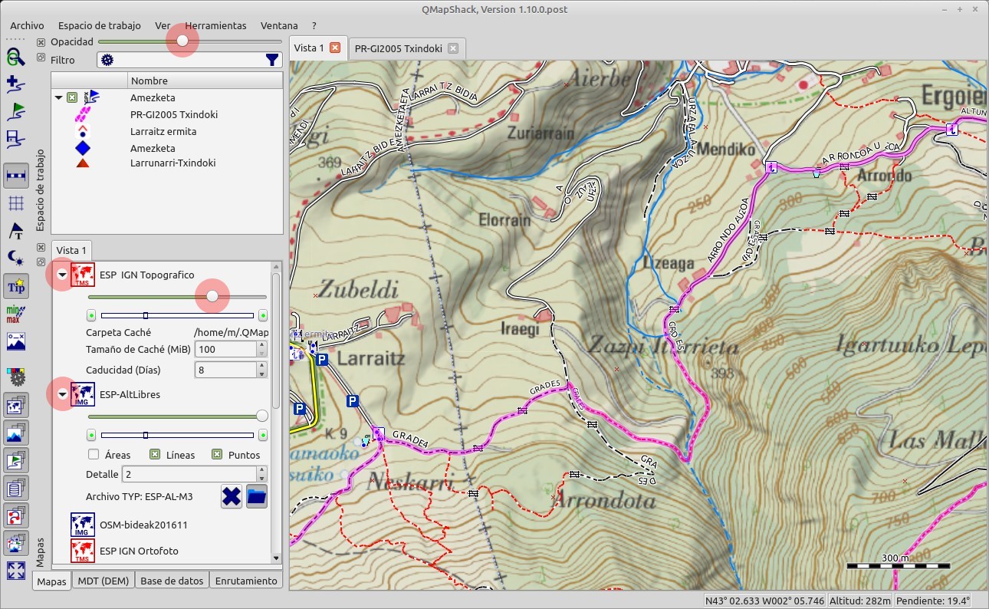989x609 pixels.
Task: Toggle the DEM dock mountain icon
Action: click(16, 433)
